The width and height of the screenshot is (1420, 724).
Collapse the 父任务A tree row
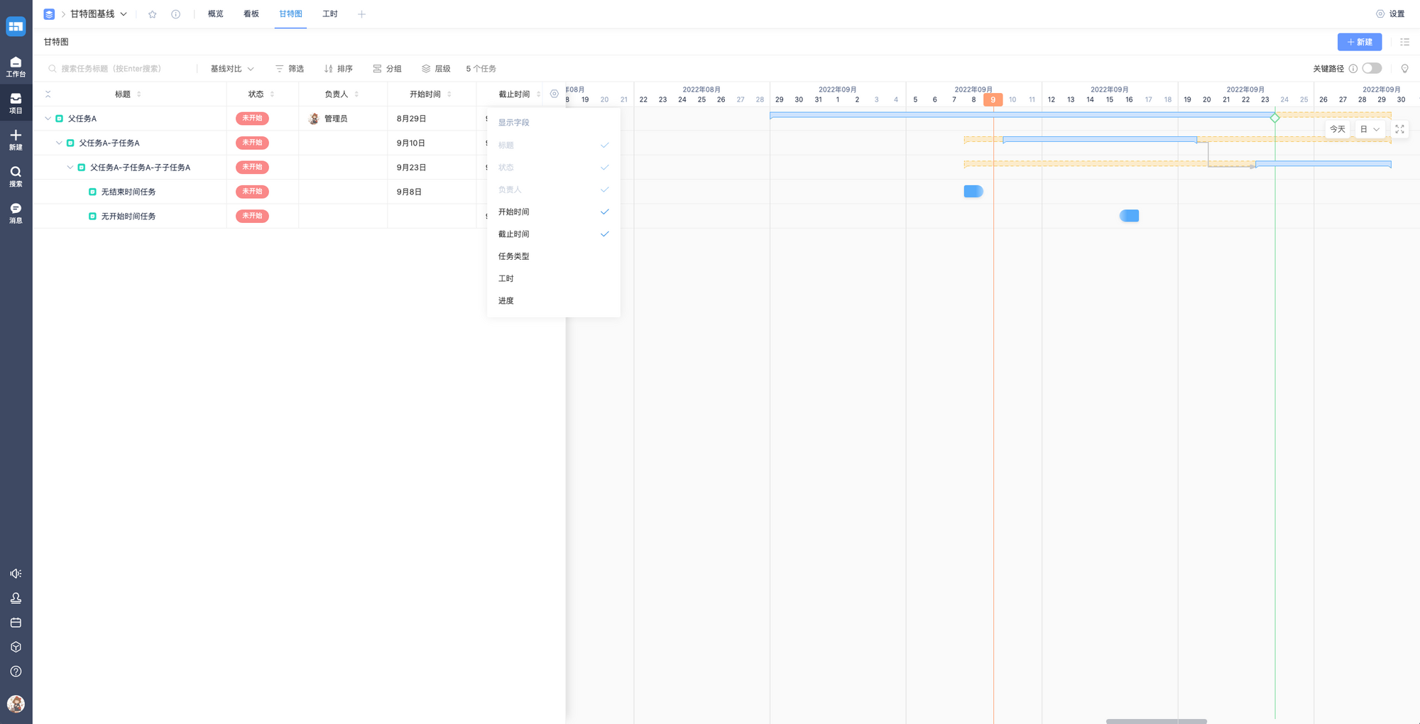click(48, 119)
